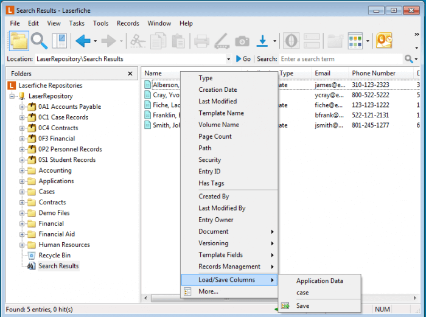Select the Smith, Joh... result row
Viewport: 426px width, 317px height.
point(166,125)
